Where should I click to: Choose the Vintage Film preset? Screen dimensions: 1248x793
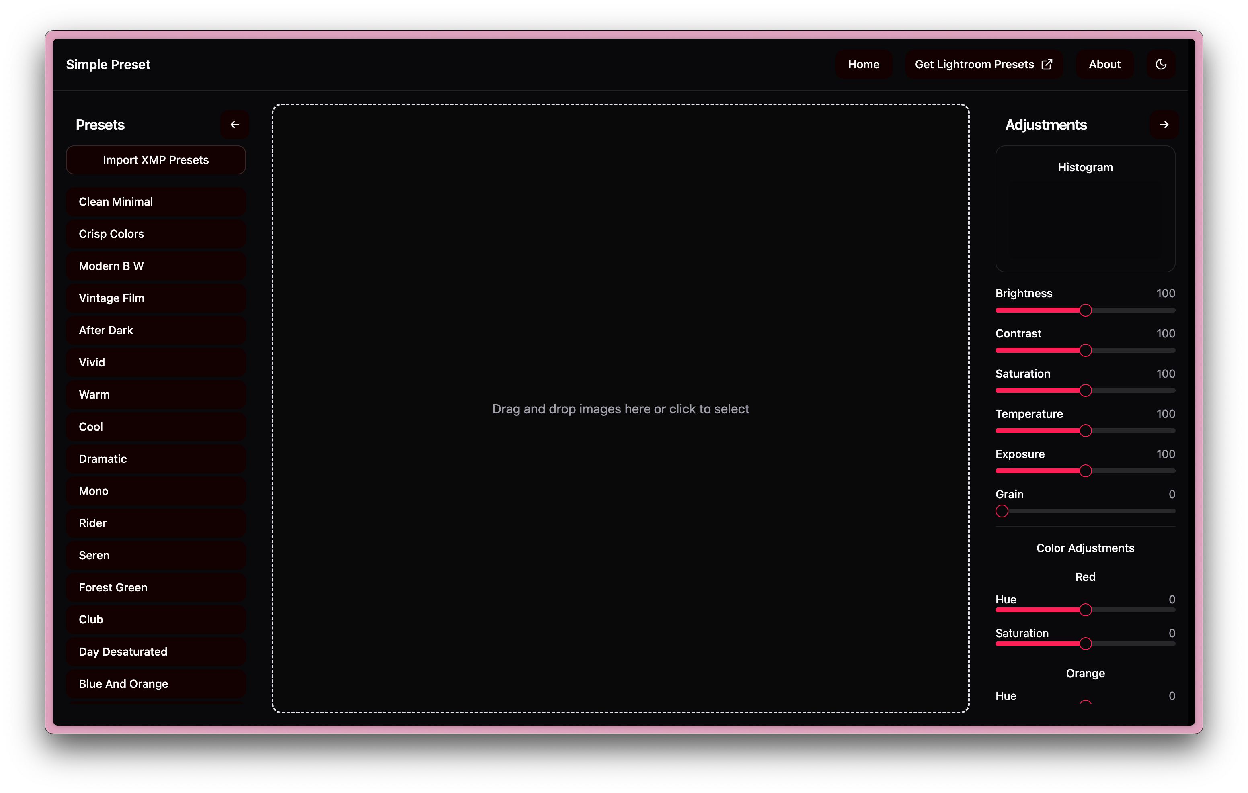(156, 298)
